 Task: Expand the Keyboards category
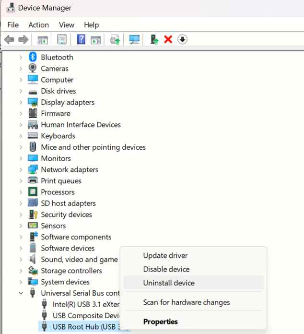coord(21,136)
